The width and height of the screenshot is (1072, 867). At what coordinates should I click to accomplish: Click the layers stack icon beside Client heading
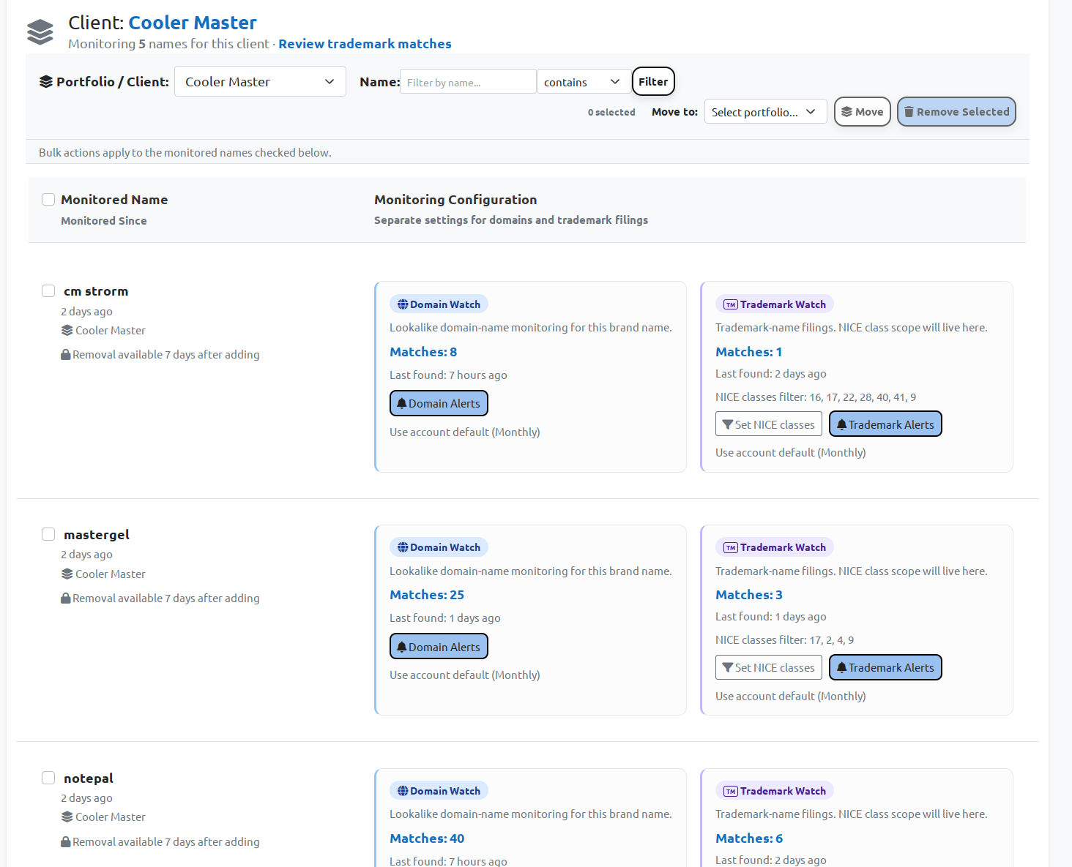(x=40, y=32)
